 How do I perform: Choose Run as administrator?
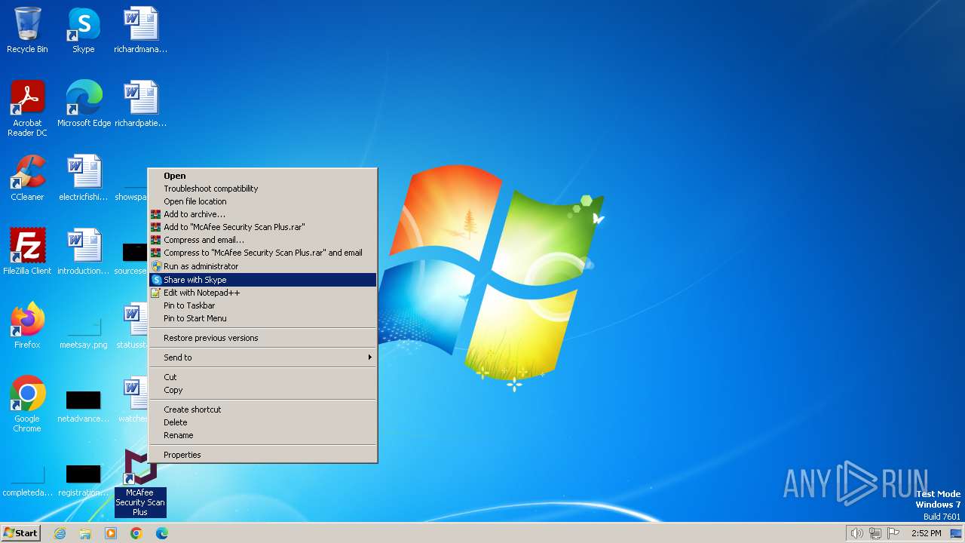coord(262,266)
